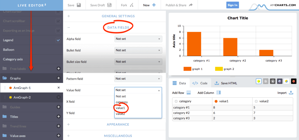Choose 'value2' in the Value field list
Screen dimensions: 299x140
[138, 114]
